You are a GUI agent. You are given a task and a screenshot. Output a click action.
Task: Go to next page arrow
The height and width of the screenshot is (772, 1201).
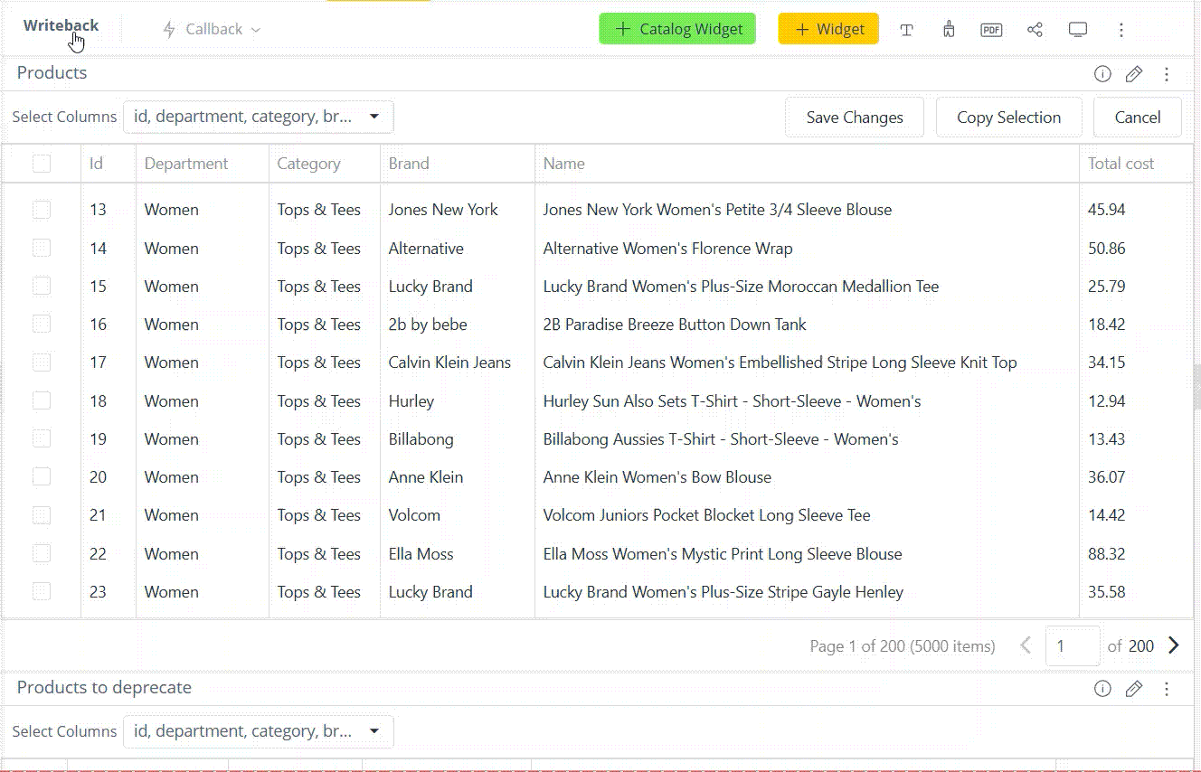1174,645
